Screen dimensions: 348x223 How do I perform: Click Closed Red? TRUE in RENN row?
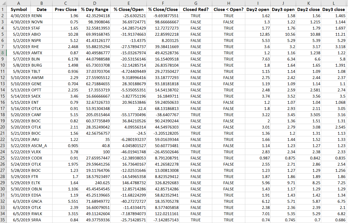pos(196,16)
